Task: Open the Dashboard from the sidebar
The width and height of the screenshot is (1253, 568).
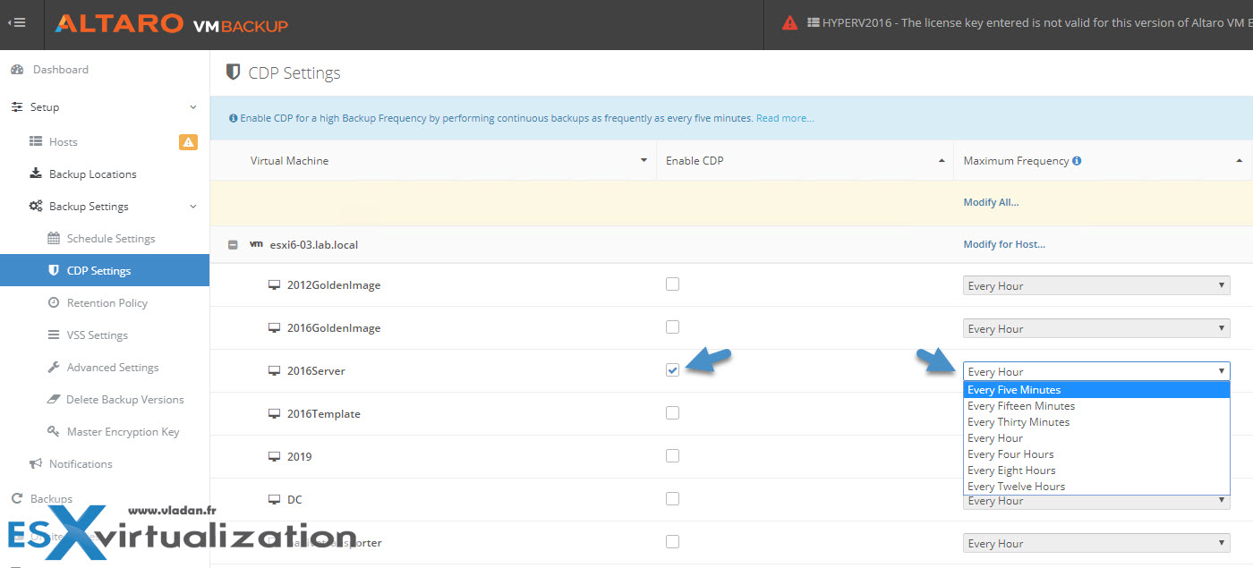Action: [61, 69]
